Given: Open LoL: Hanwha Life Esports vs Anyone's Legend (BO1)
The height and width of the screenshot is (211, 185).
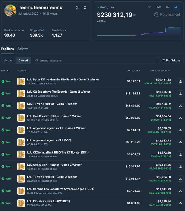Looking at the screenshot, I should tap(61, 189).
